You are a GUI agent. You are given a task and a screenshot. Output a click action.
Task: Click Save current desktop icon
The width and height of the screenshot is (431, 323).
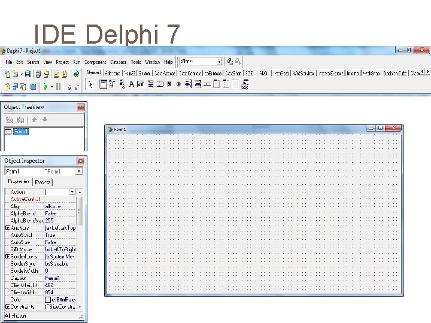(x=230, y=62)
